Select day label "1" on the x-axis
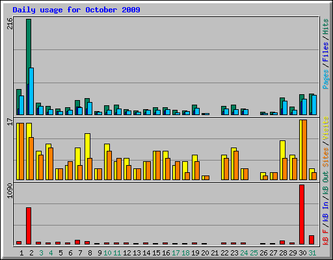333x260 pixels. (21, 253)
